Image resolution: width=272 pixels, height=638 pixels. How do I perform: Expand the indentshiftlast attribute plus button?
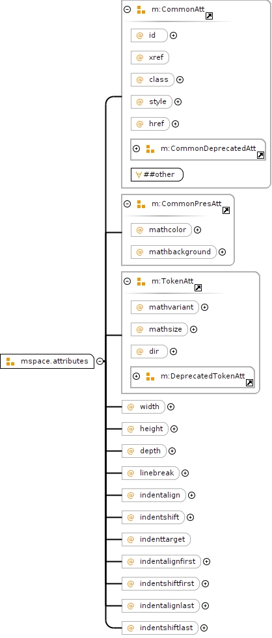pyautogui.click(x=204, y=628)
